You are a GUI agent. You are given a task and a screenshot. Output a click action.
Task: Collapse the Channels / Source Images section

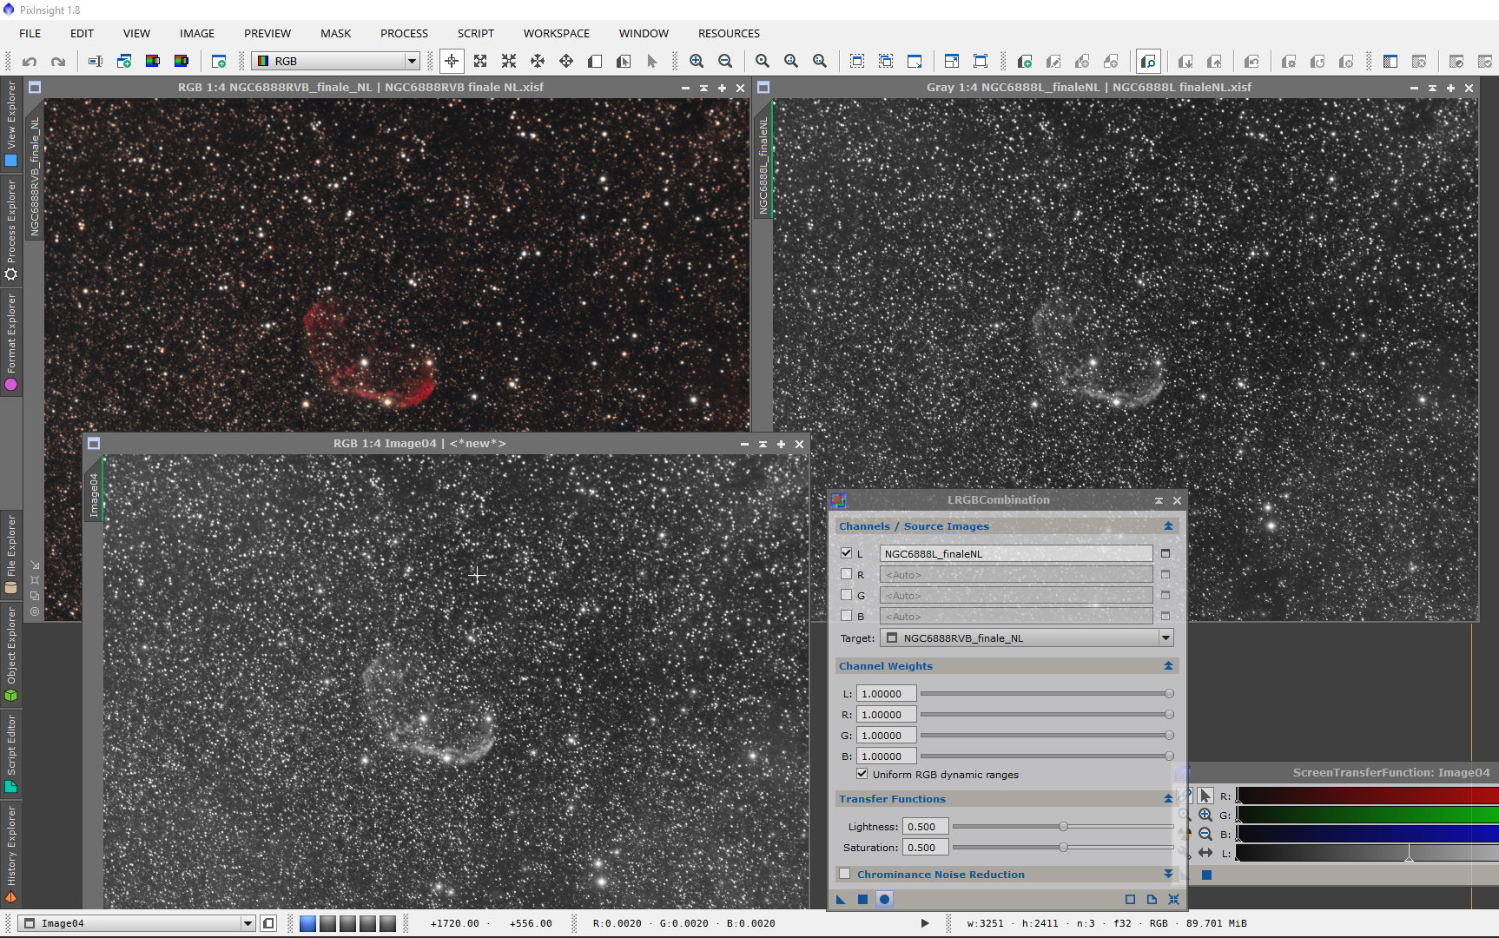[1168, 526]
